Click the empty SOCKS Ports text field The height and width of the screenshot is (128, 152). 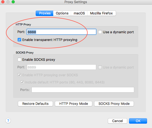click(83, 90)
